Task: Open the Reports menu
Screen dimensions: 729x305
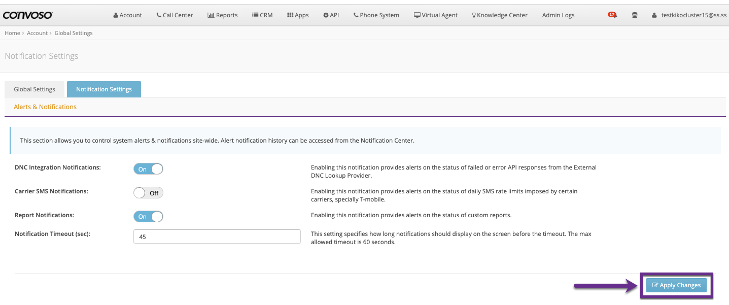Action: pos(223,15)
